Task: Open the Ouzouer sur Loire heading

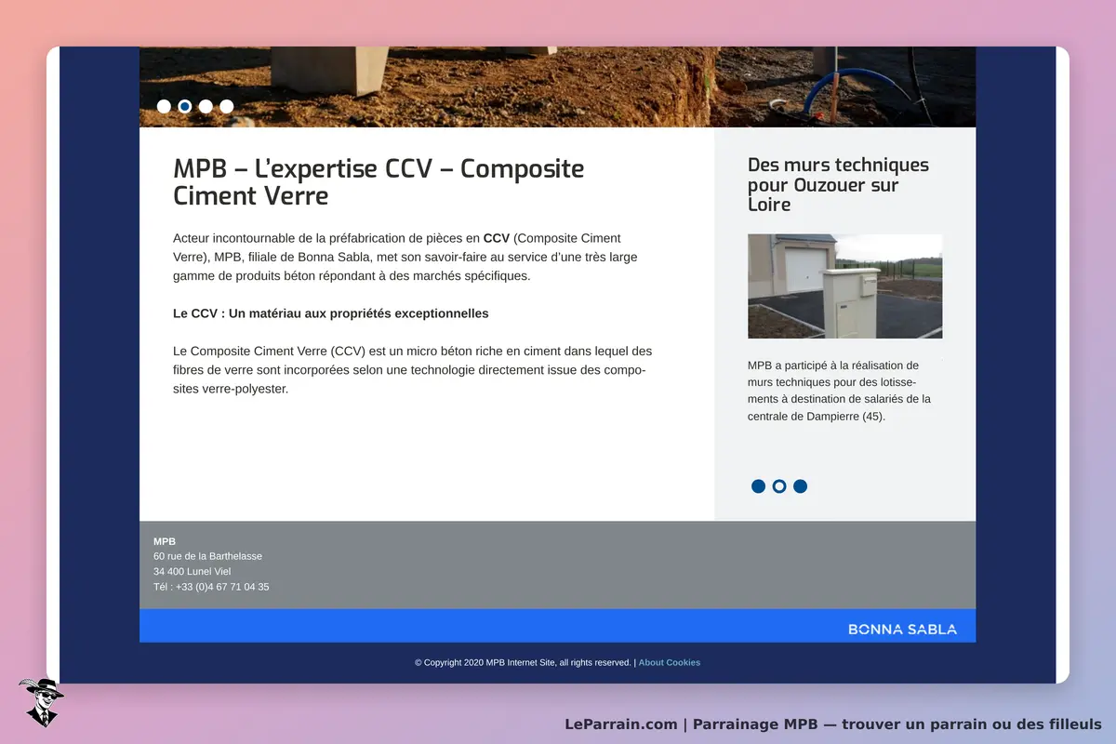Action: point(838,184)
